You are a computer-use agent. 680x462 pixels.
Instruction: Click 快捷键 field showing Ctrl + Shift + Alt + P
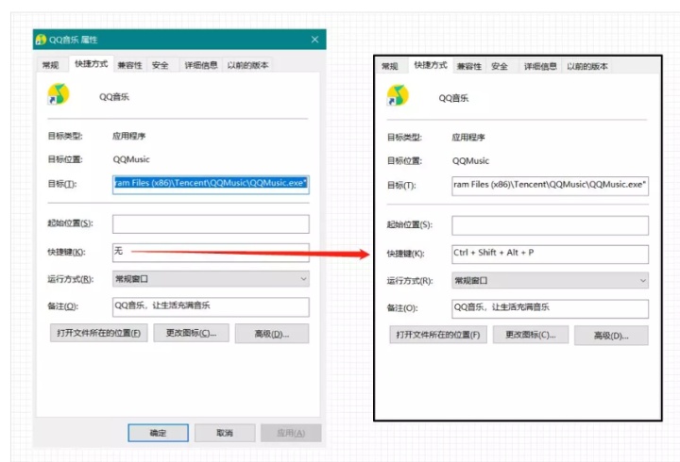[x=551, y=255]
